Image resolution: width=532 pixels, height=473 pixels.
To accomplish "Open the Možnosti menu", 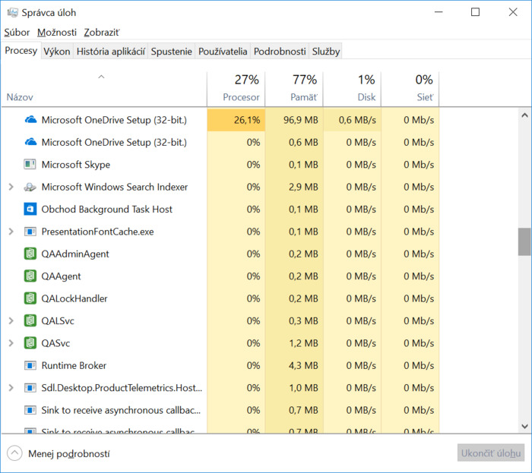I will [x=57, y=33].
